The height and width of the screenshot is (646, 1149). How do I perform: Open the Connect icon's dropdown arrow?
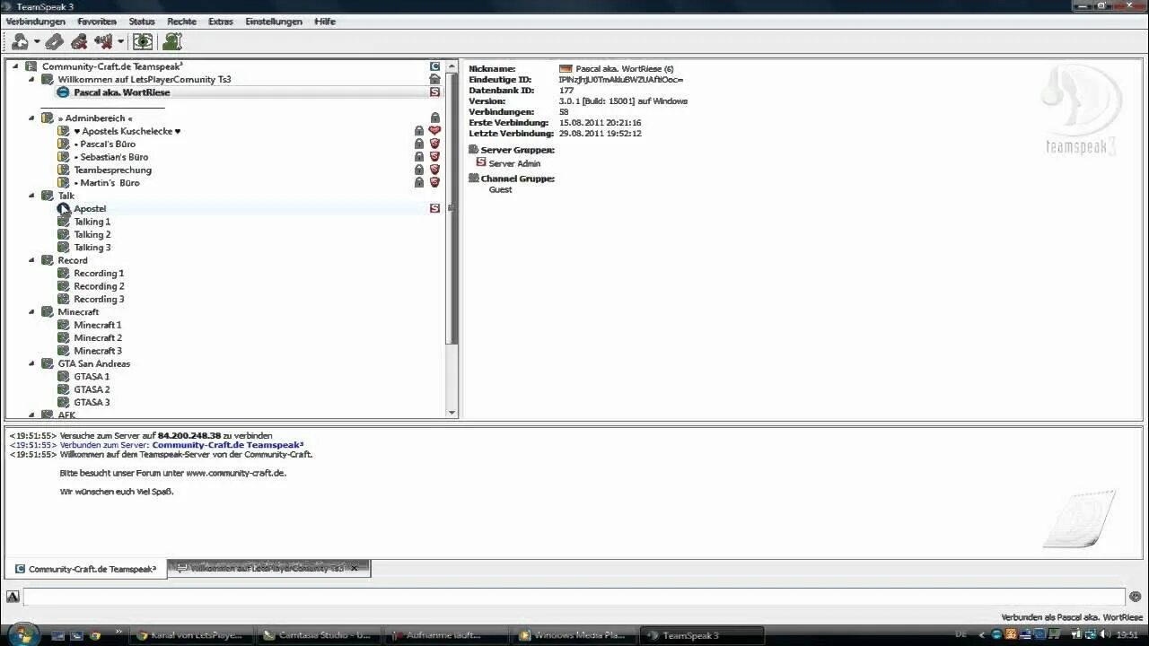click(x=37, y=42)
